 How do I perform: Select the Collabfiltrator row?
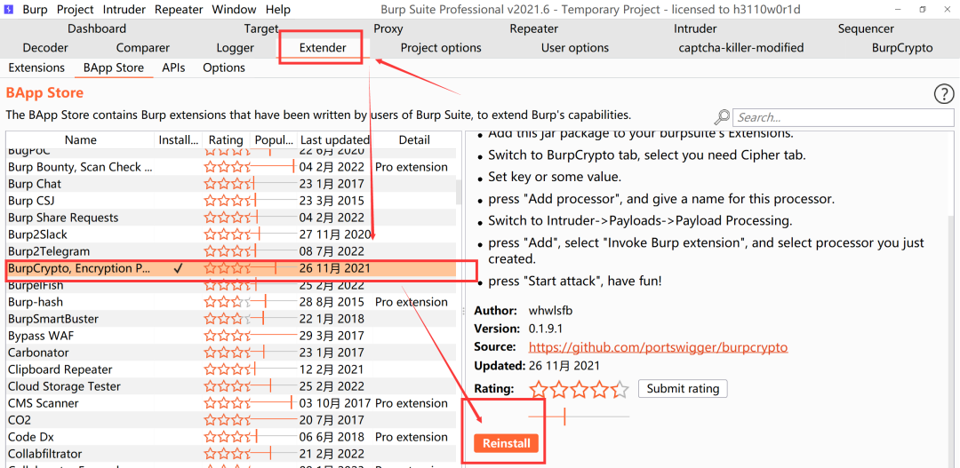(231, 454)
